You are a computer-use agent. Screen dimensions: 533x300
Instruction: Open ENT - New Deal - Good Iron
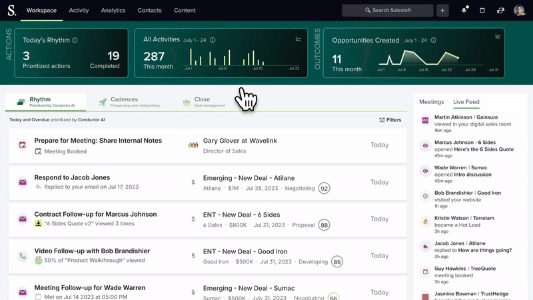245,251
